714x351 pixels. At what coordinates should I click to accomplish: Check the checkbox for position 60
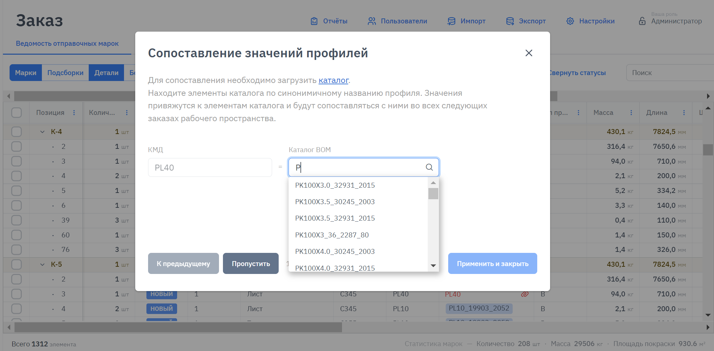click(16, 235)
